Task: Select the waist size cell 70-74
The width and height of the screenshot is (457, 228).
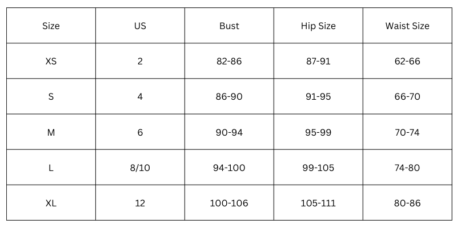Action: click(407, 132)
